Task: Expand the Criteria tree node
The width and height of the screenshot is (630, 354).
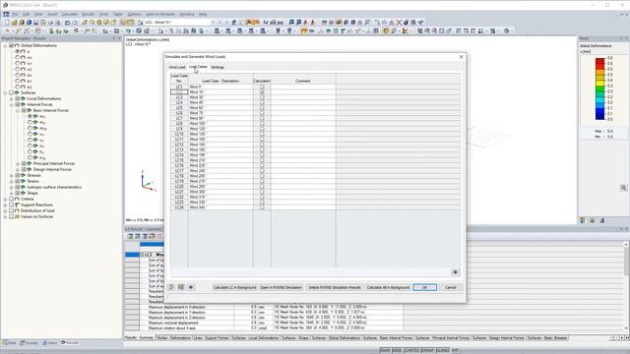Action: pyautogui.click(x=5, y=199)
